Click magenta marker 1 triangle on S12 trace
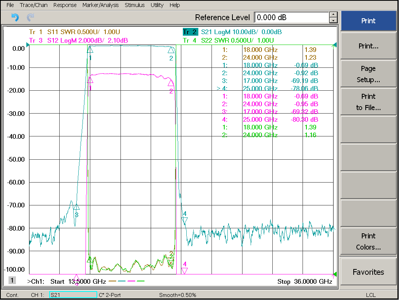Viewport: 399px width, 300px height. [90, 80]
